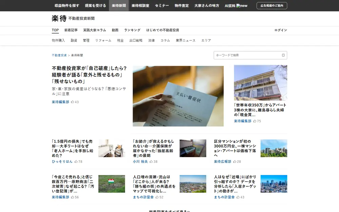Select エリア category
The image size is (339, 212).
click(x=206, y=40)
